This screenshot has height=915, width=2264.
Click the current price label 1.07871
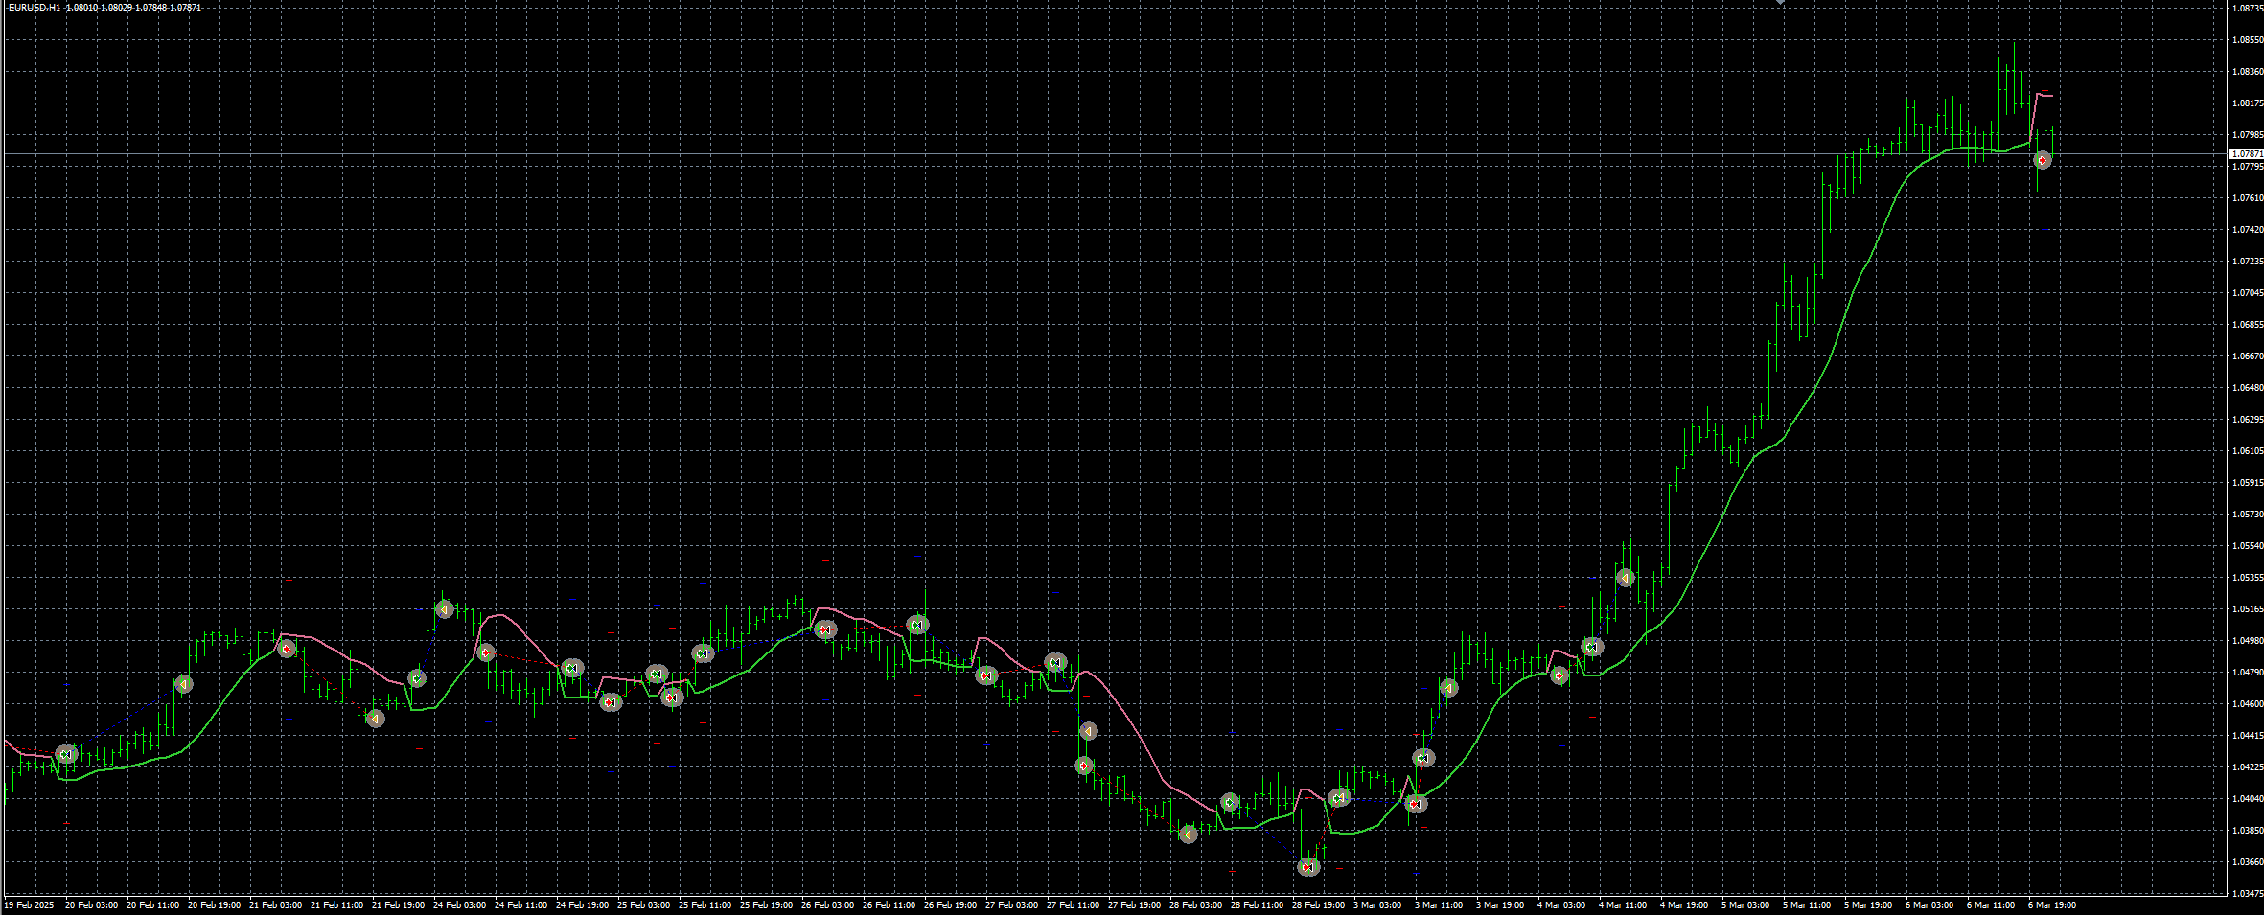point(2247,153)
